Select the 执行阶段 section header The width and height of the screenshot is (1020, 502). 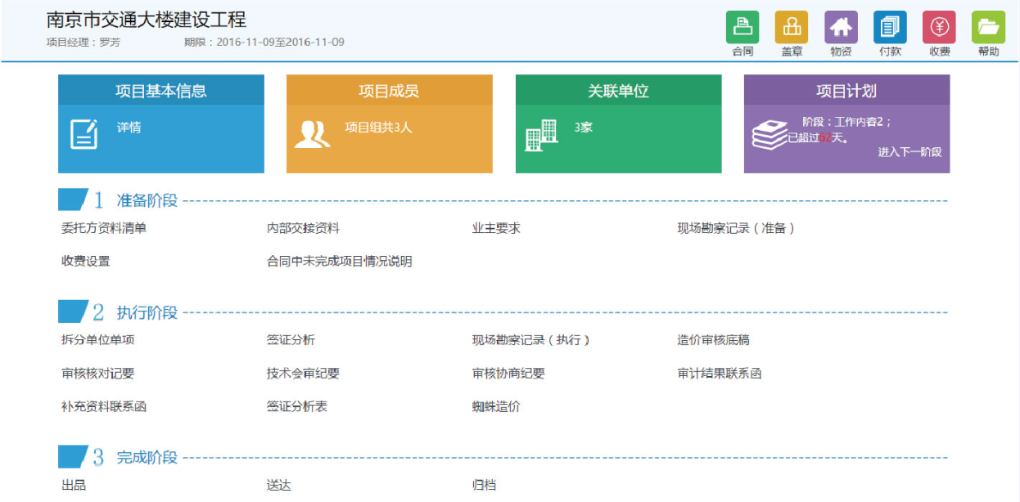coord(147,312)
